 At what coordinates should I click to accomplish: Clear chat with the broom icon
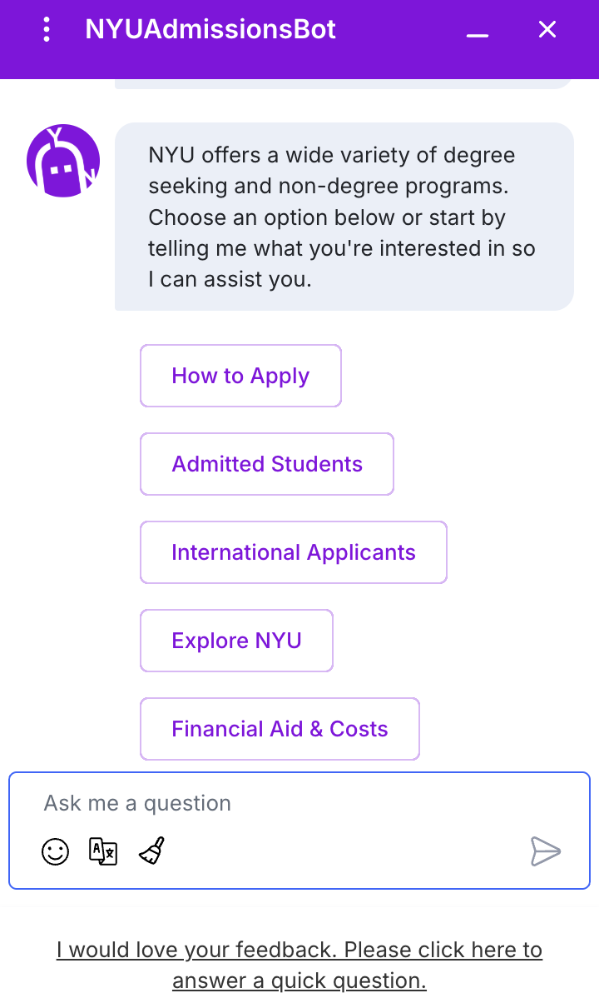pos(151,851)
